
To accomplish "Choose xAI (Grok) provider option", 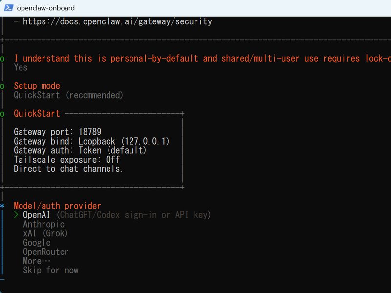I will point(45,233).
